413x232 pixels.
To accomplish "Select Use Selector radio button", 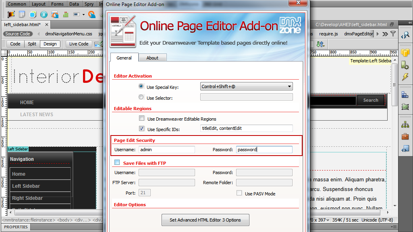I will [141, 97].
